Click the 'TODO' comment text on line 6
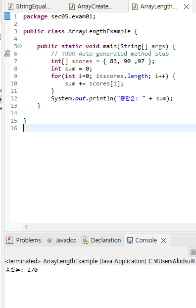 click(x=68, y=54)
